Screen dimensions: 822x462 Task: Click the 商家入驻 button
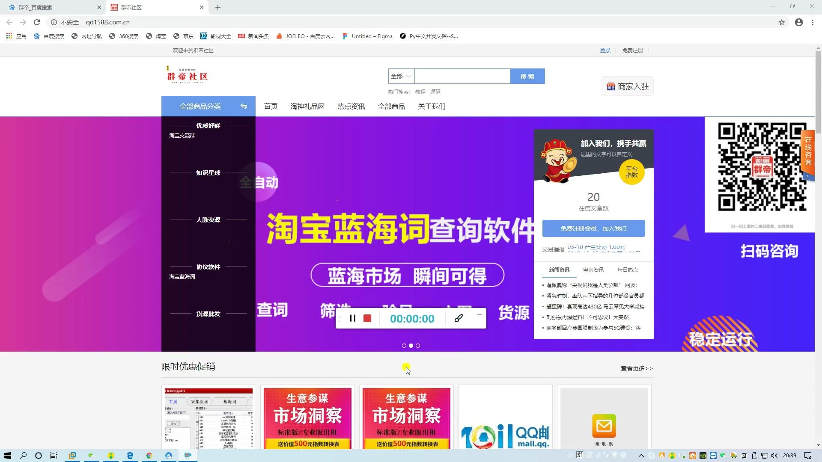click(x=628, y=86)
